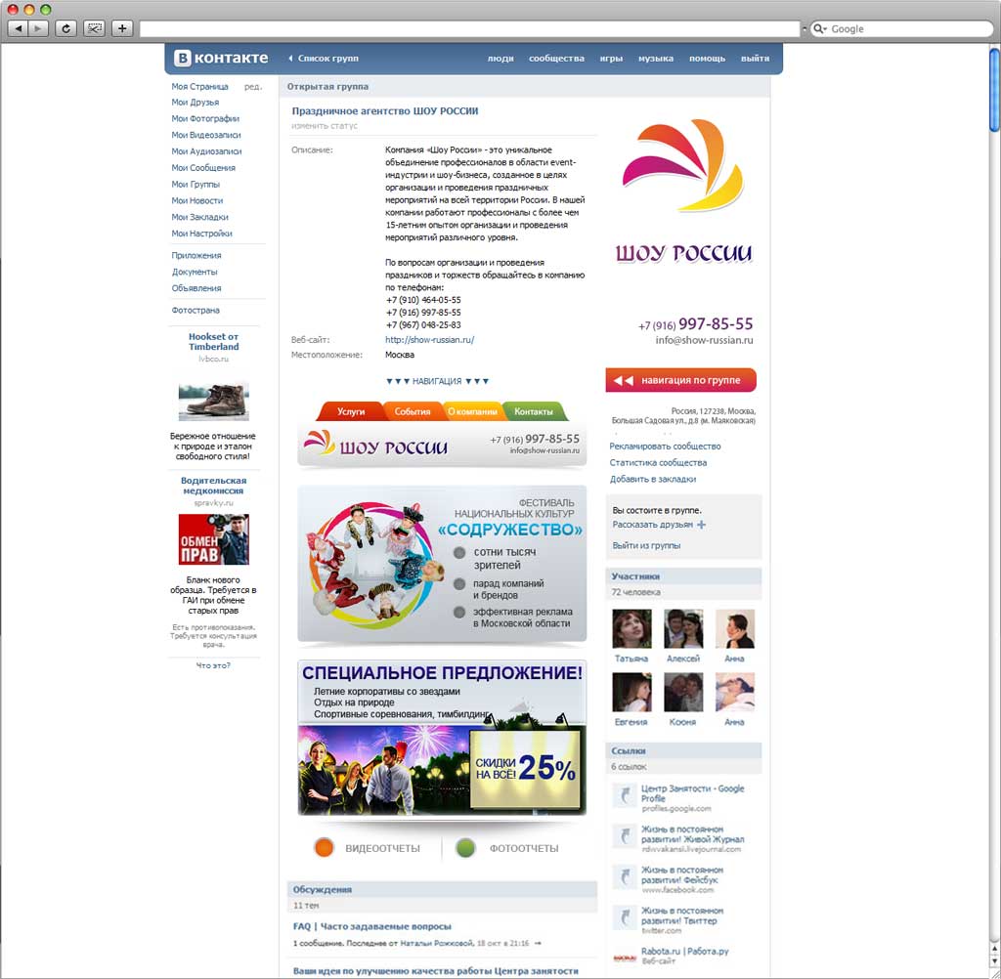This screenshot has width=1001, height=979.
Task: Open Мои Сообщения
Action: [x=203, y=168]
